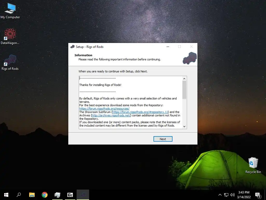Open the system monitor taskbar app
This screenshot has height=200, width=266.
(57, 195)
